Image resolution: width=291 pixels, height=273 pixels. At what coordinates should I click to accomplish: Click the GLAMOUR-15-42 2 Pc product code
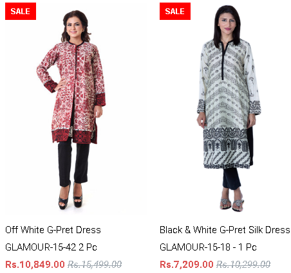point(51,247)
